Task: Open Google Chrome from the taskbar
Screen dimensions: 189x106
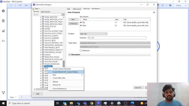Action: point(92,103)
